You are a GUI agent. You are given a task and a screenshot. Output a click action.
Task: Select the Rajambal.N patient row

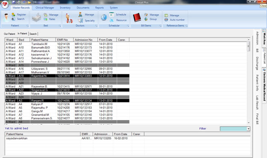(67, 76)
